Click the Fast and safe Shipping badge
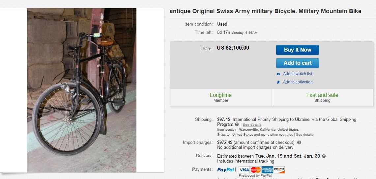 (322, 98)
